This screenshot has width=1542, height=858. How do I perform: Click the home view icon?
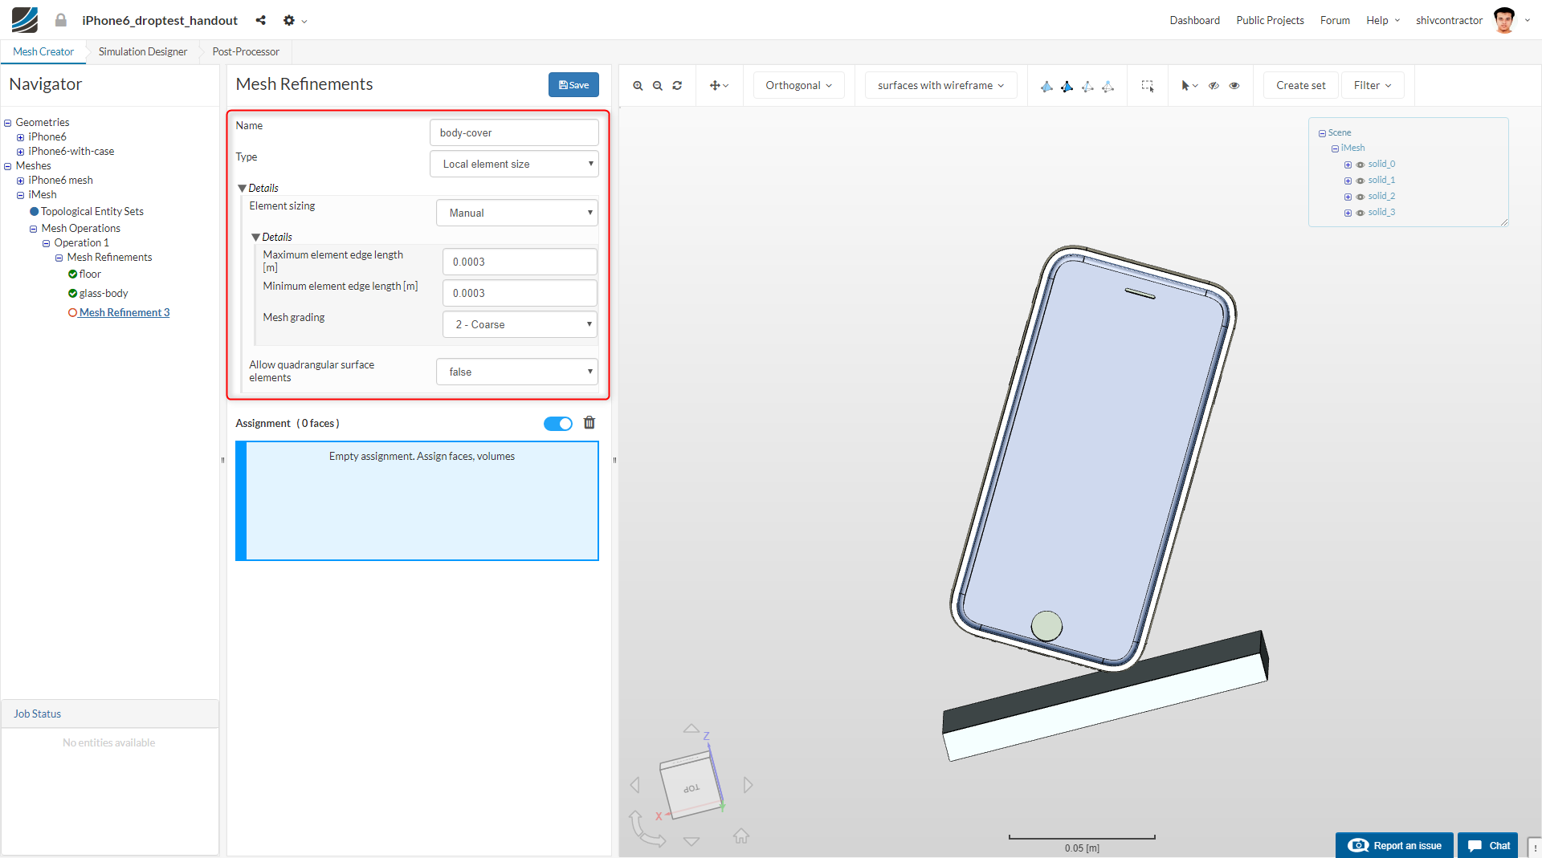click(741, 836)
